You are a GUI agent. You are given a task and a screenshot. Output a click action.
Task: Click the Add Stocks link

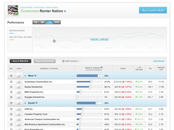[159, 61]
